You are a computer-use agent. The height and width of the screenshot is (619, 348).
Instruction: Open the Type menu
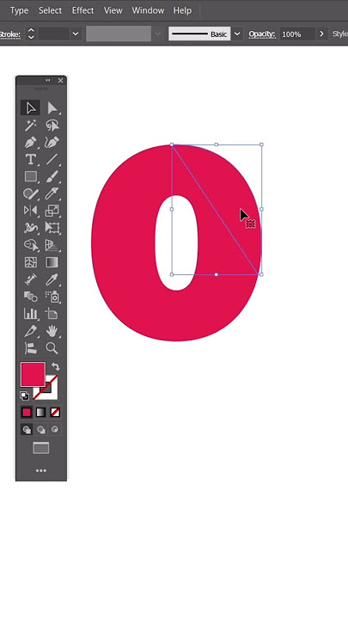point(19,10)
